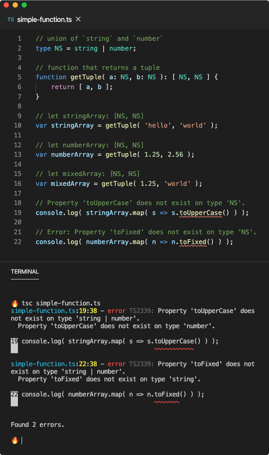Image resolution: width=269 pixels, height=455 pixels.
Task: Click comment '// function that returns a tuple'
Action: click(x=98, y=68)
